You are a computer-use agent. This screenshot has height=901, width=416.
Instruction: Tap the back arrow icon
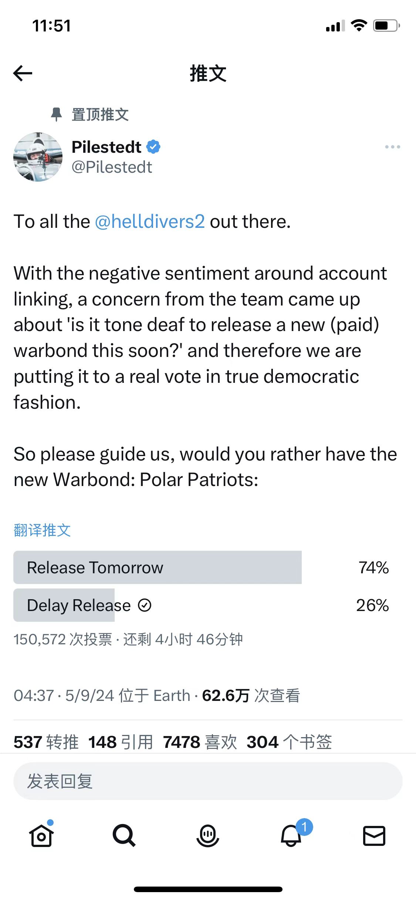tap(23, 73)
